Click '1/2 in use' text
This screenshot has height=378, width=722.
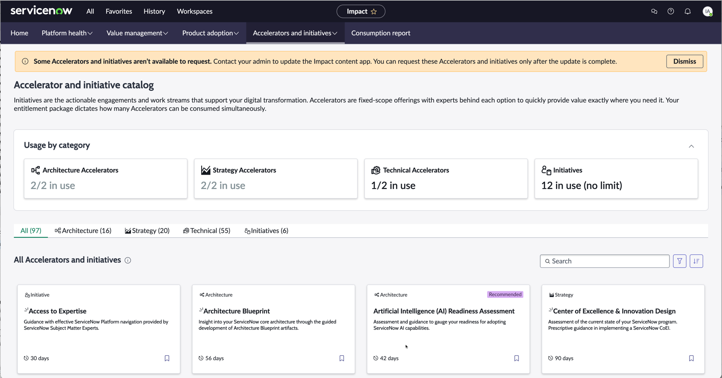[x=393, y=185]
